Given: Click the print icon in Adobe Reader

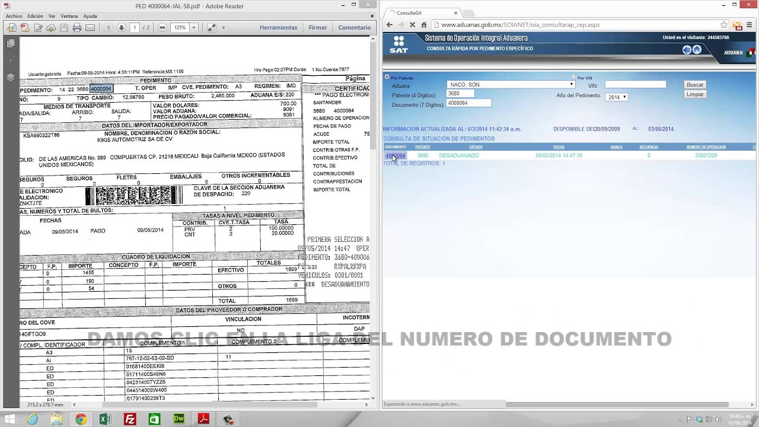Looking at the screenshot, I should pos(76,28).
